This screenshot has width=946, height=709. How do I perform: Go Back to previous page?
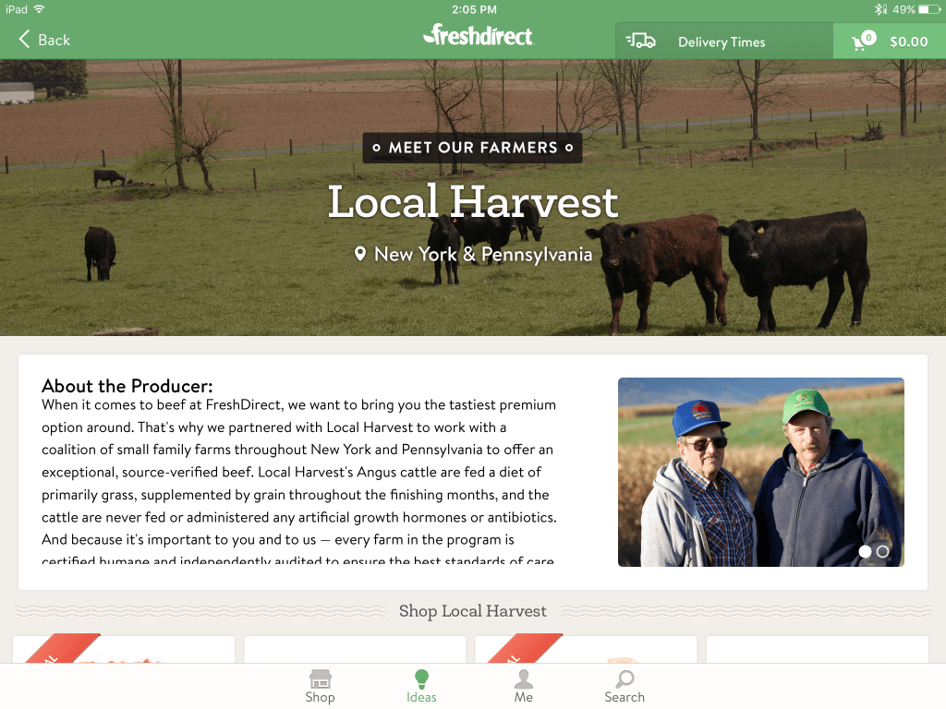coord(44,40)
